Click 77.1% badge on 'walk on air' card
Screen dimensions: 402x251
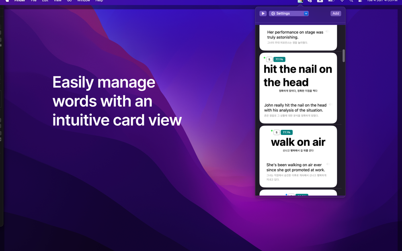coord(286,133)
